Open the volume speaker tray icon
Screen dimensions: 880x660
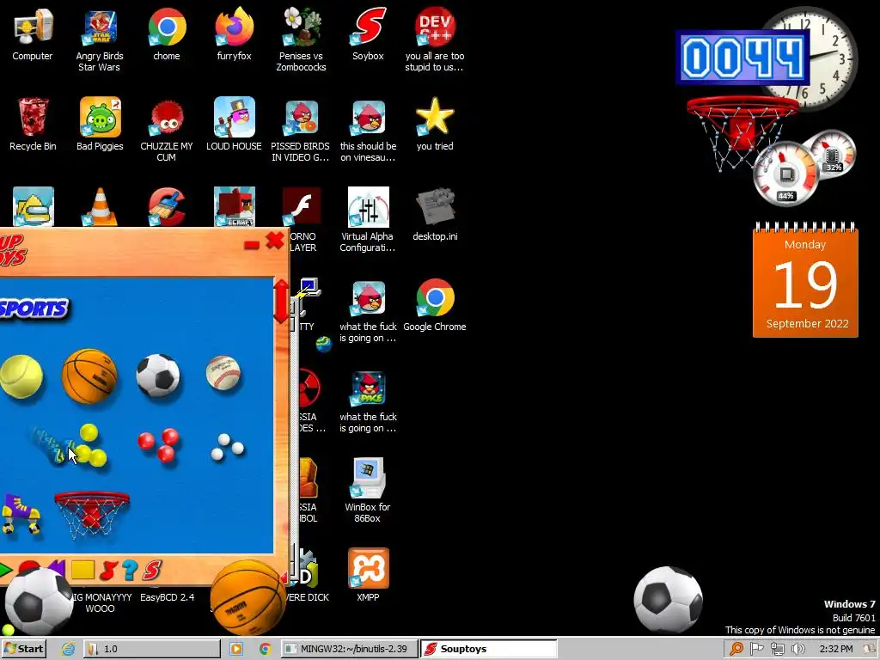click(x=797, y=649)
